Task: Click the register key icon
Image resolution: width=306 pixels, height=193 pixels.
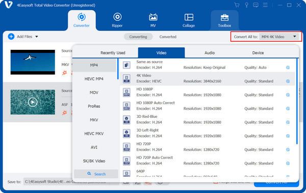Action: pyautogui.click(x=246, y=5)
